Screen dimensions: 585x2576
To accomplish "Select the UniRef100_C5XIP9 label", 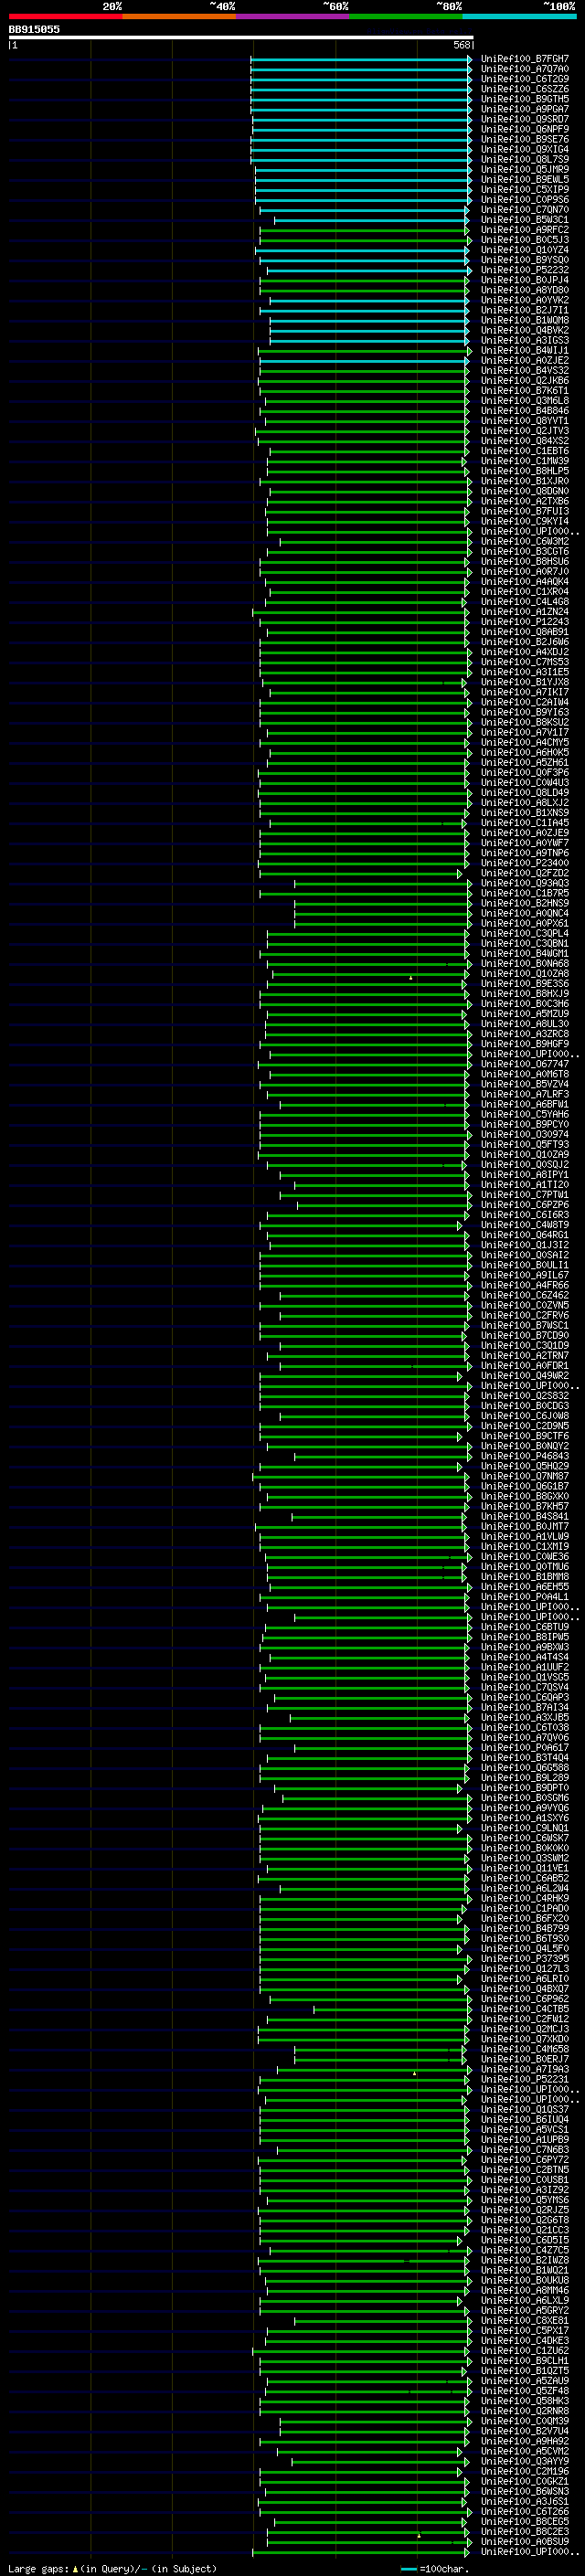I will [x=525, y=189].
